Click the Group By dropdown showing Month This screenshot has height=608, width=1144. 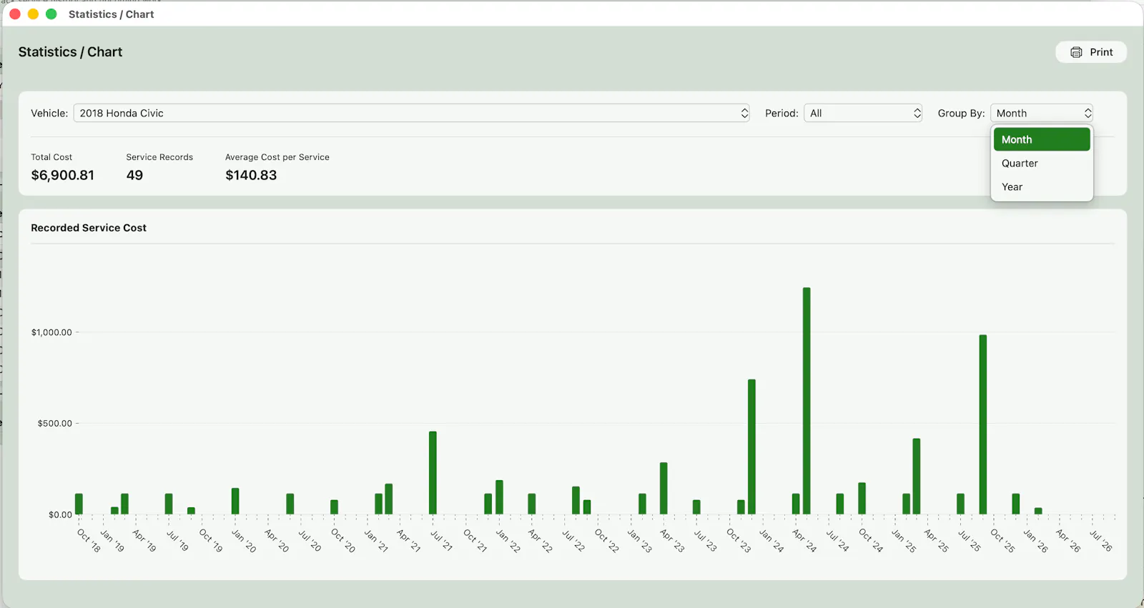click(1042, 113)
